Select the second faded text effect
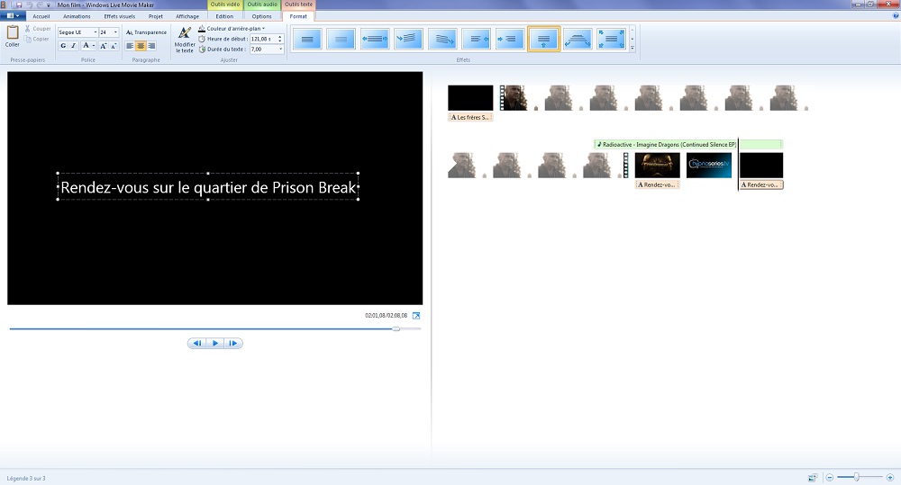Image resolution: width=901 pixels, height=485 pixels. (x=341, y=39)
